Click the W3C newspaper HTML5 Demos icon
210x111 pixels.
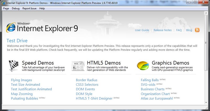pos(78,66)
